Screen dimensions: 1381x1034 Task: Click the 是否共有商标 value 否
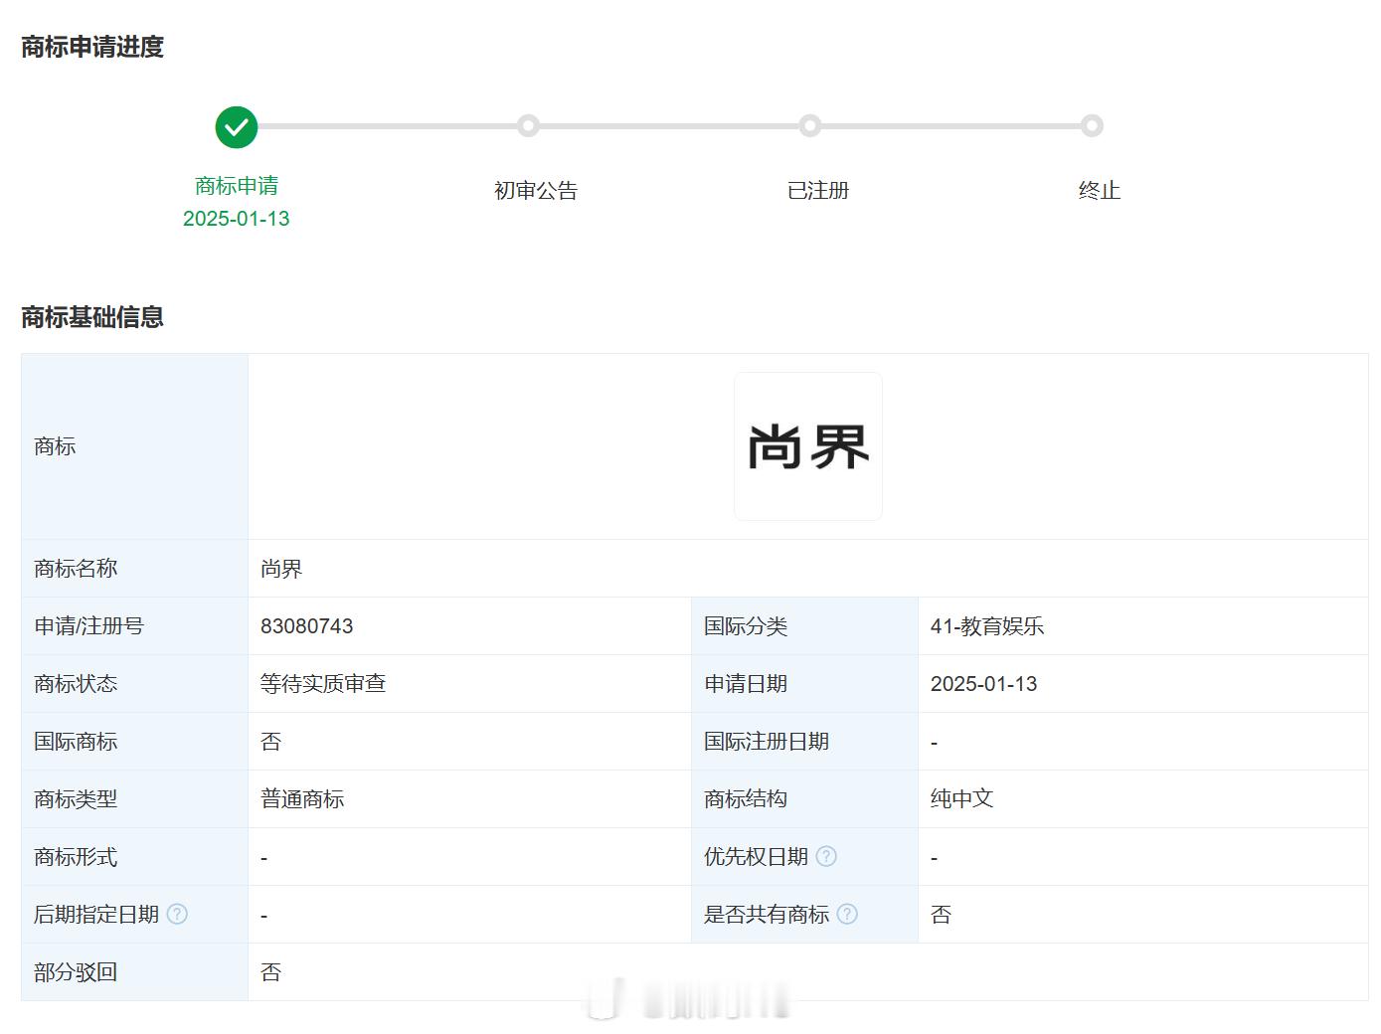[x=942, y=915]
